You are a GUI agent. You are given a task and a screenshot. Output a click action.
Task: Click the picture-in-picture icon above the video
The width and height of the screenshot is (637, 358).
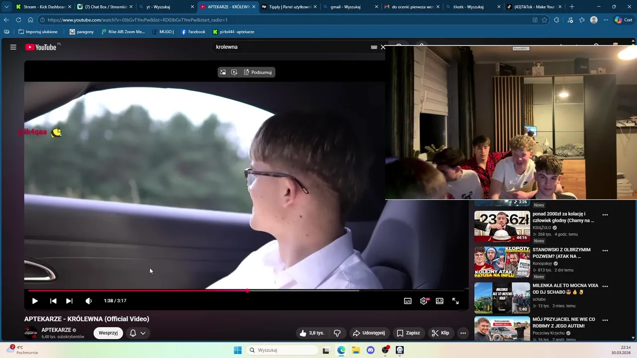(x=223, y=72)
